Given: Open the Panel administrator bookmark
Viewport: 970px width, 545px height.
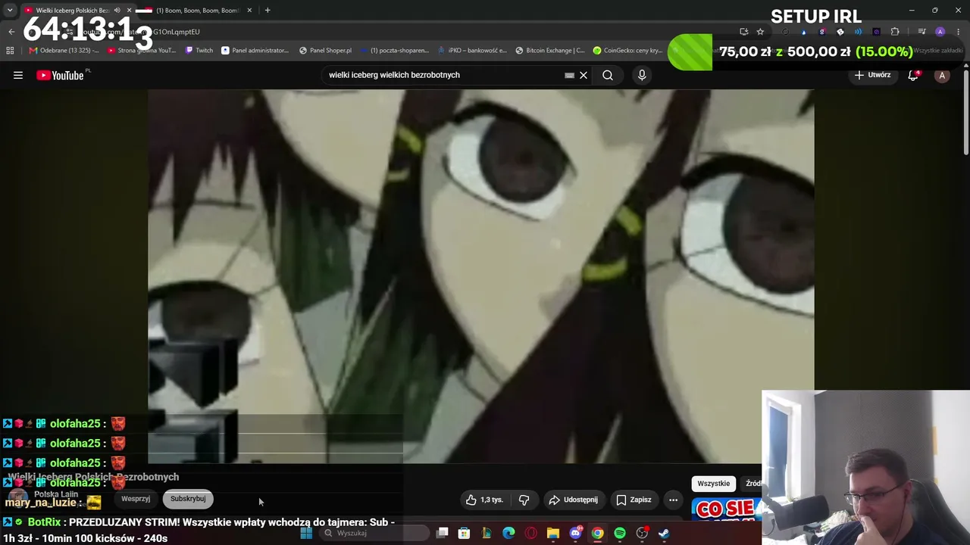Looking at the screenshot, I should (x=255, y=51).
